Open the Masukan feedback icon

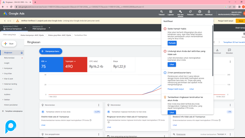pos(229,50)
